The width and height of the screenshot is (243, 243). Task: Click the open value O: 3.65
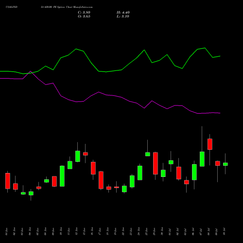click(x=84, y=17)
